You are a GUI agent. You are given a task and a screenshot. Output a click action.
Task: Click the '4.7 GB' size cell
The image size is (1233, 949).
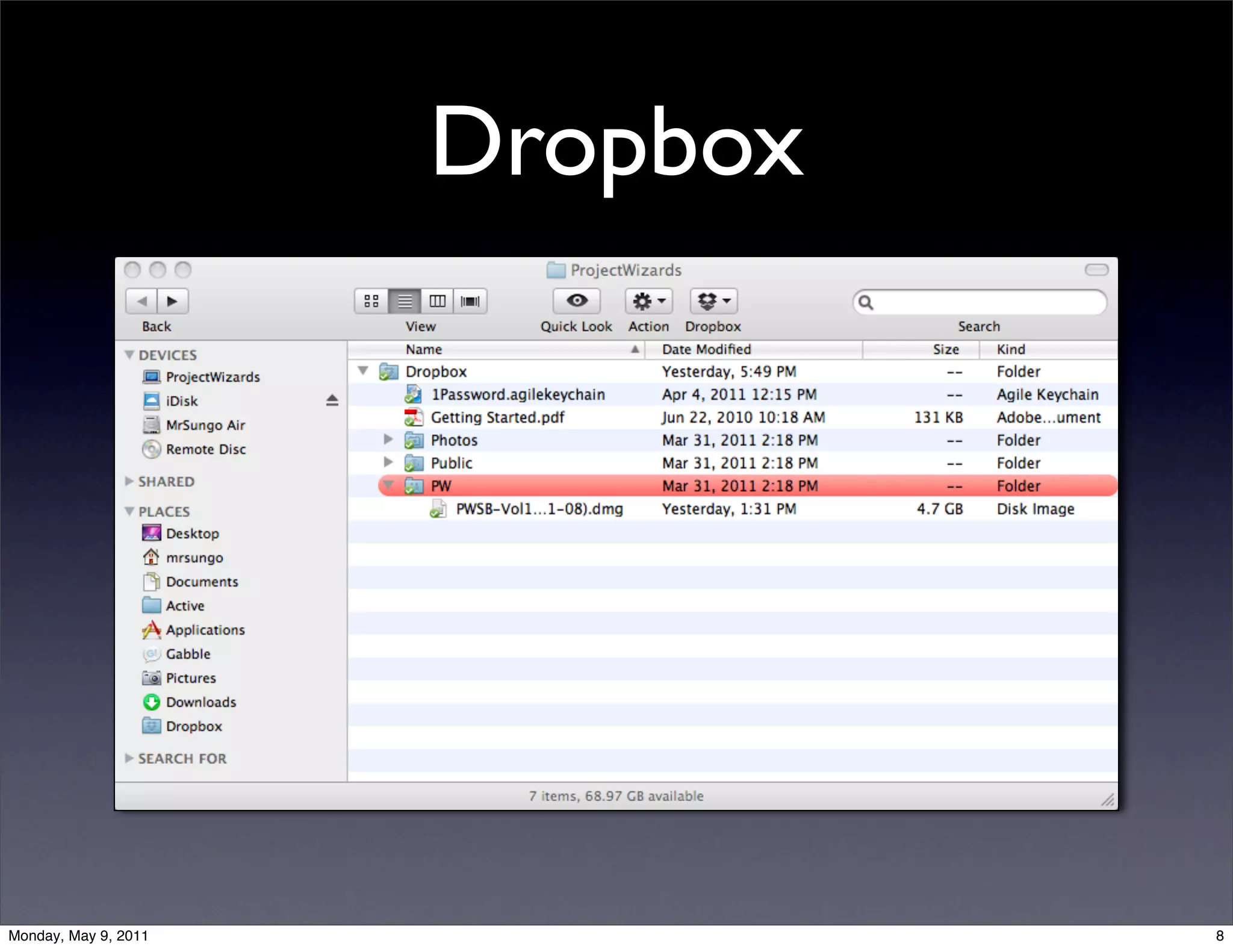(940, 509)
